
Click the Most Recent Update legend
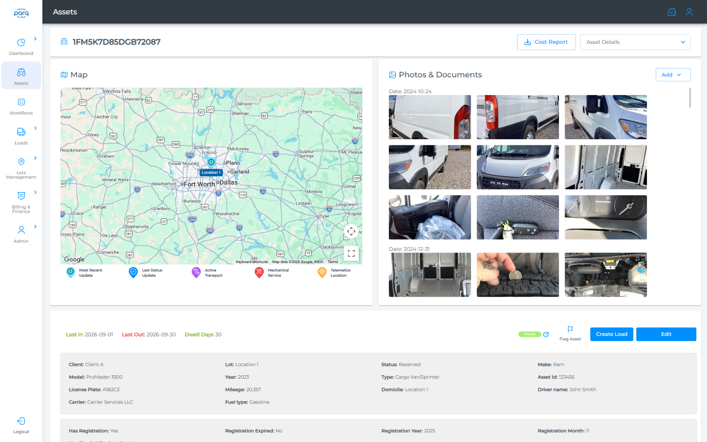click(84, 273)
